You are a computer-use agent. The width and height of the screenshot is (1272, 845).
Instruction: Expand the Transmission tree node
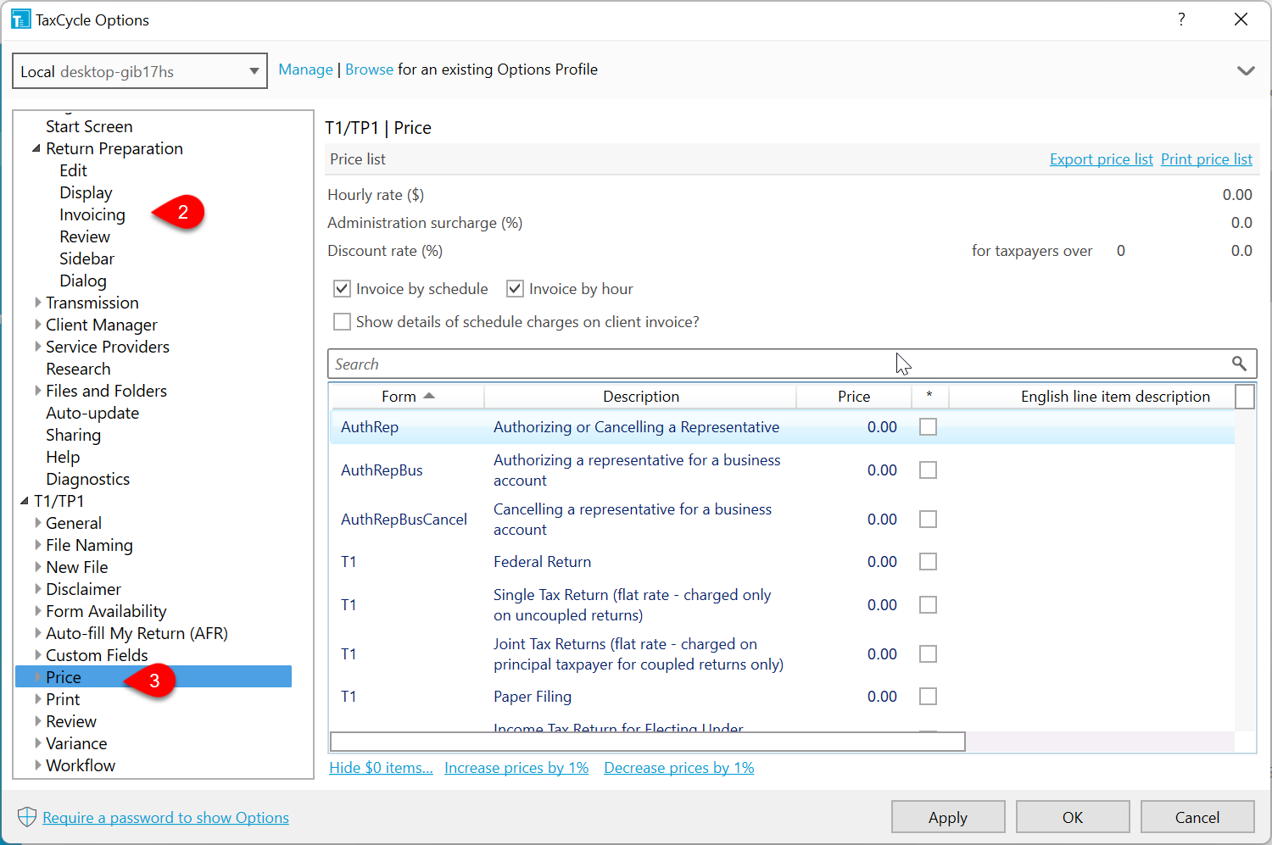click(x=37, y=303)
